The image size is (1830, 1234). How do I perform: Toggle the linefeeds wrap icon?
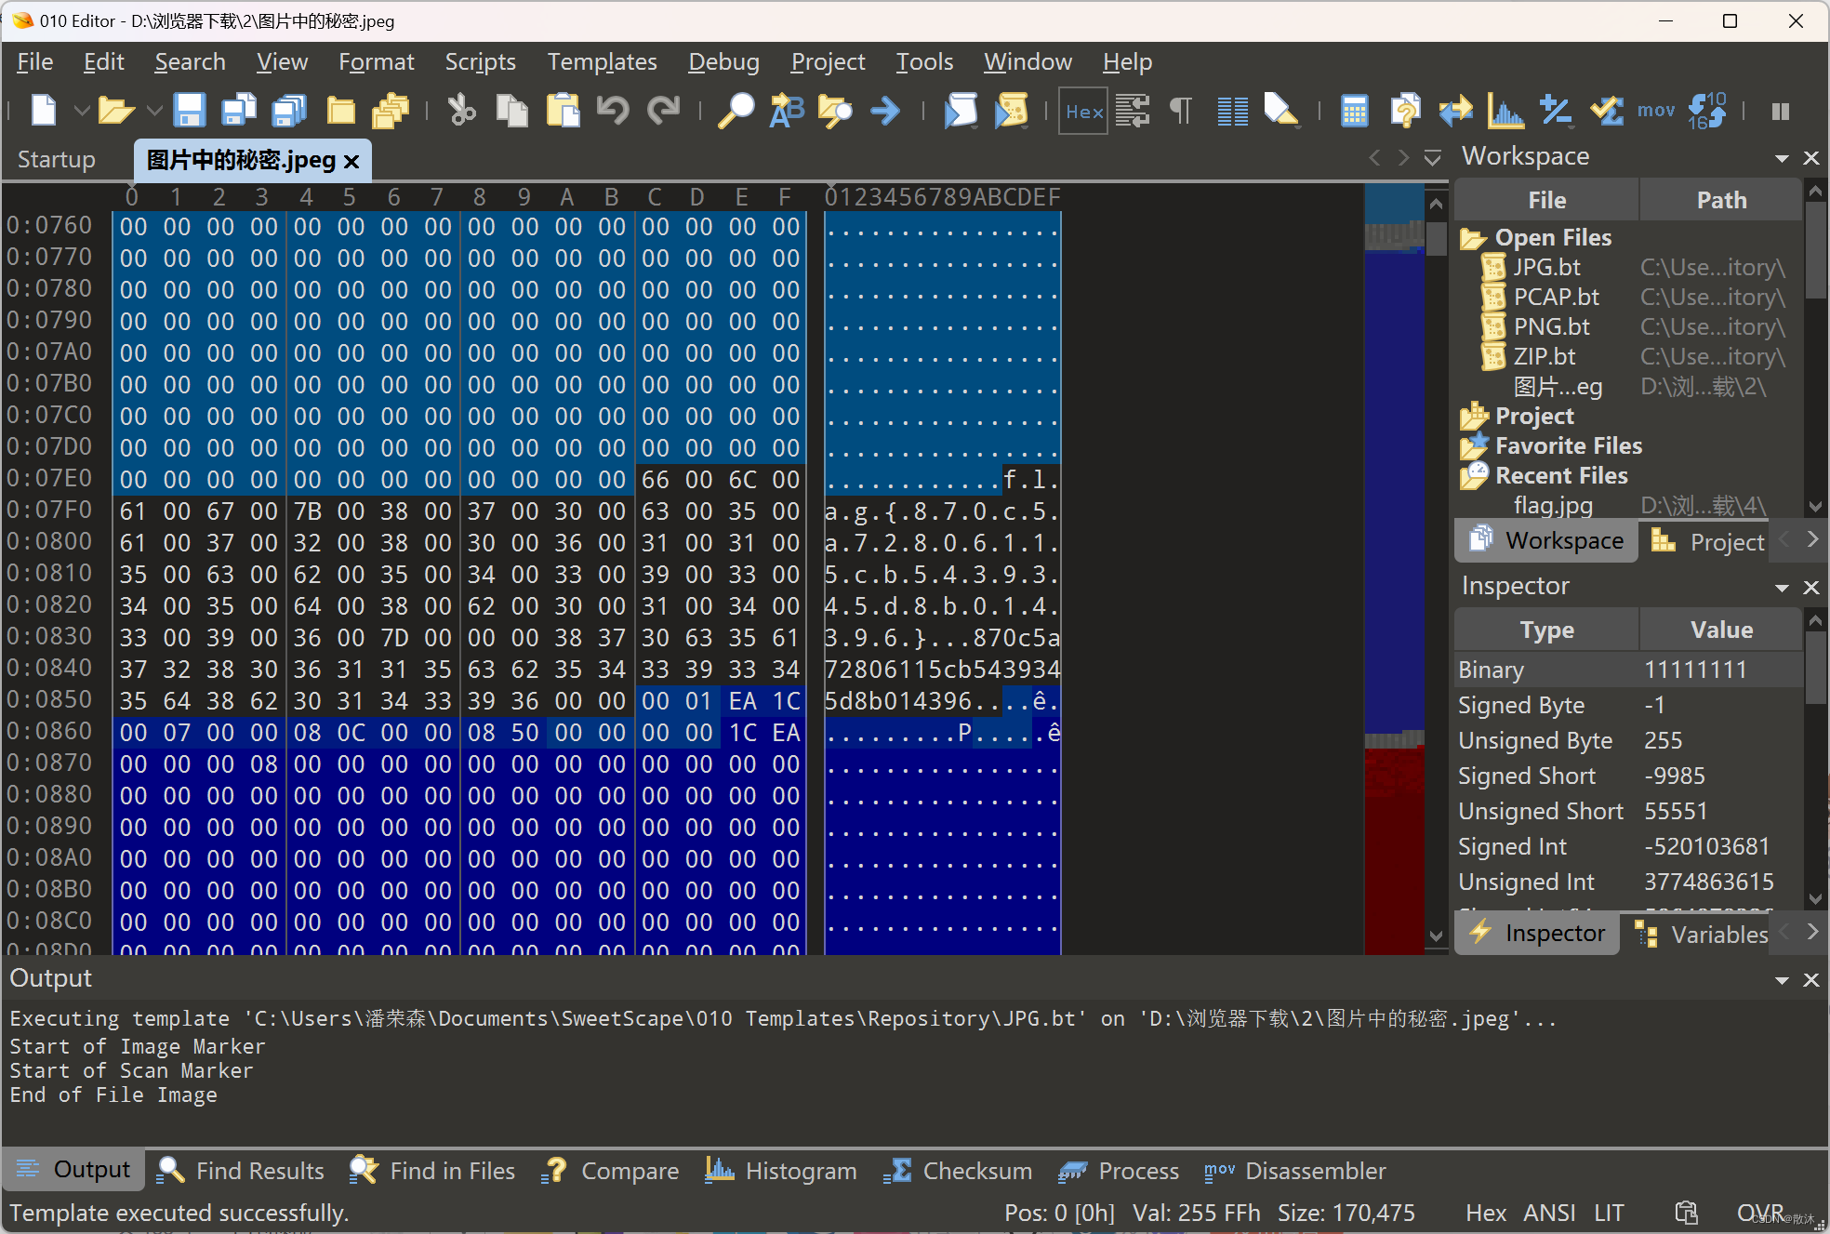(x=1133, y=111)
